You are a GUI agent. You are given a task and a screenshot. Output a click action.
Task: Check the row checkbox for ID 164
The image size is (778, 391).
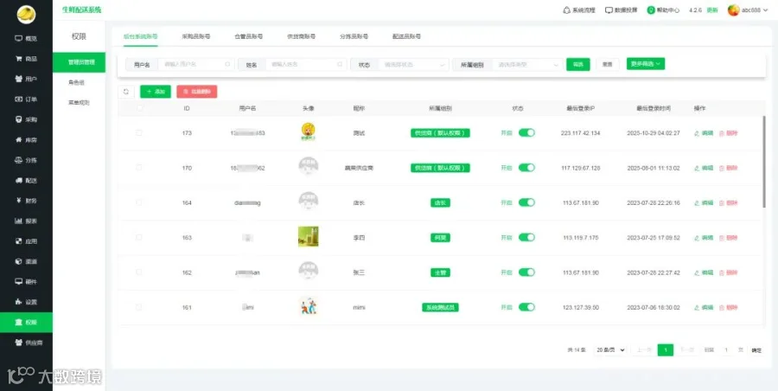coord(139,202)
